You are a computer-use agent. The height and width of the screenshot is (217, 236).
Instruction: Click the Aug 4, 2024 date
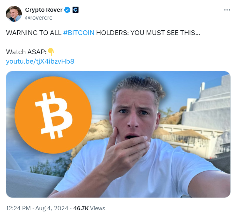pyautogui.click(x=52, y=208)
